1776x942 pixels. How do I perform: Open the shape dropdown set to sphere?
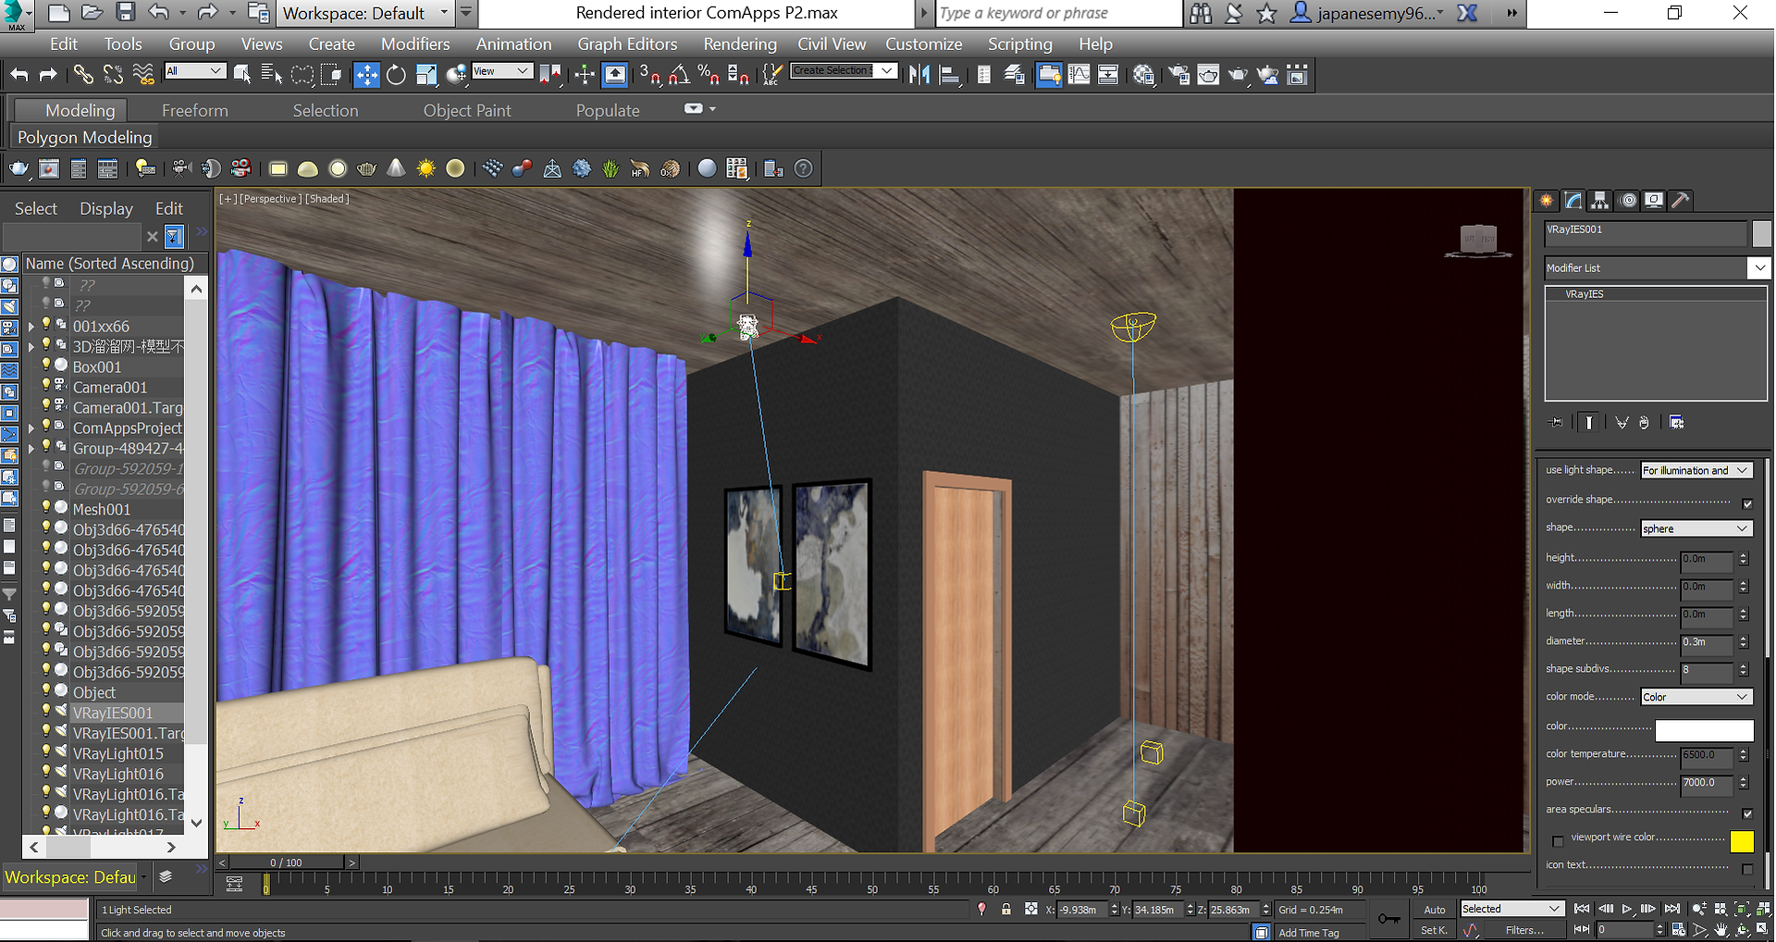tap(1696, 528)
